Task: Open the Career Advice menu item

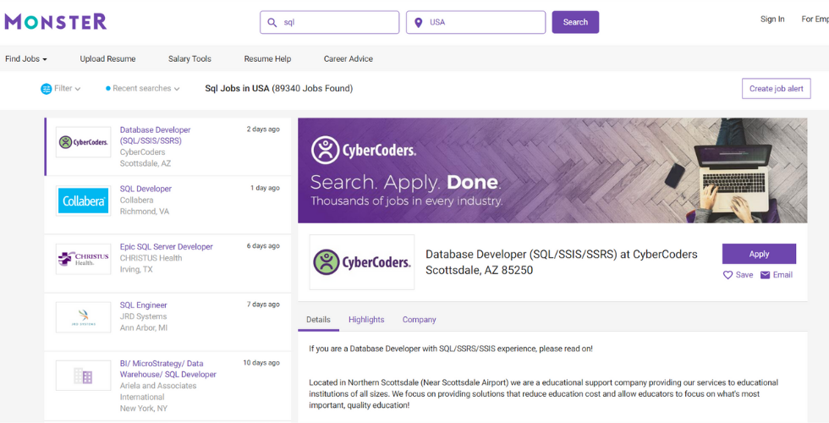Action: pyautogui.click(x=349, y=58)
